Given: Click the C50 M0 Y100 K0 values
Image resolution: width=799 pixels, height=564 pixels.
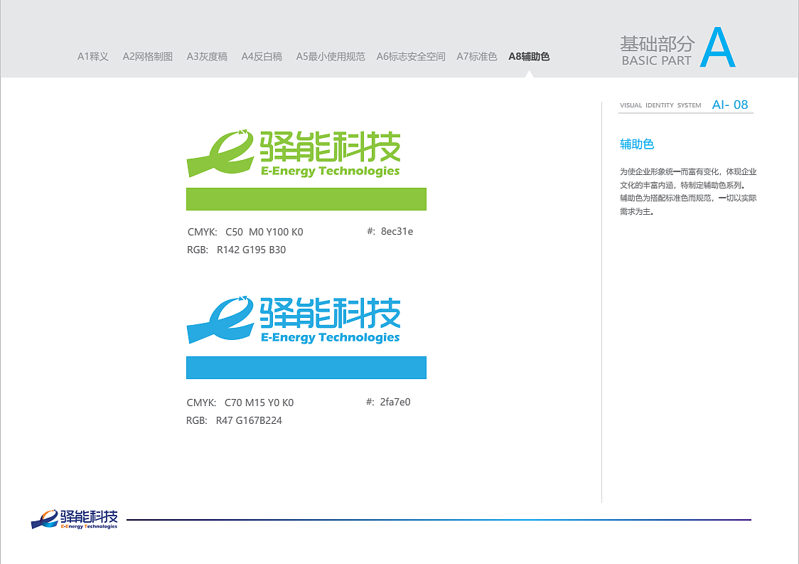Looking at the screenshot, I should click(264, 232).
